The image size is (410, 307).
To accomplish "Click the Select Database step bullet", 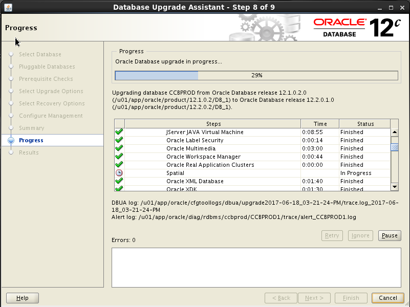I will click(11, 54).
